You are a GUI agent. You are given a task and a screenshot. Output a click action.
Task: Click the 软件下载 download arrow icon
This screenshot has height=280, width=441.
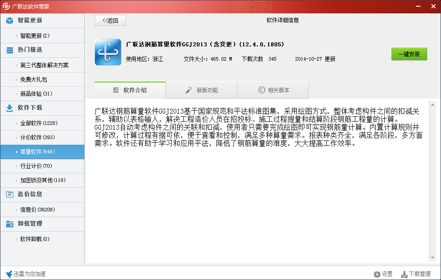(9, 108)
